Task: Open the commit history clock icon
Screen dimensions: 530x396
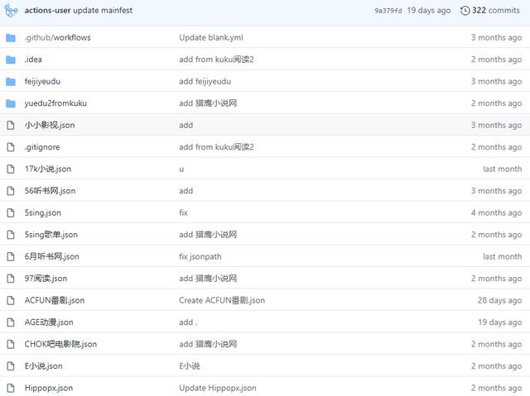Action: click(465, 11)
